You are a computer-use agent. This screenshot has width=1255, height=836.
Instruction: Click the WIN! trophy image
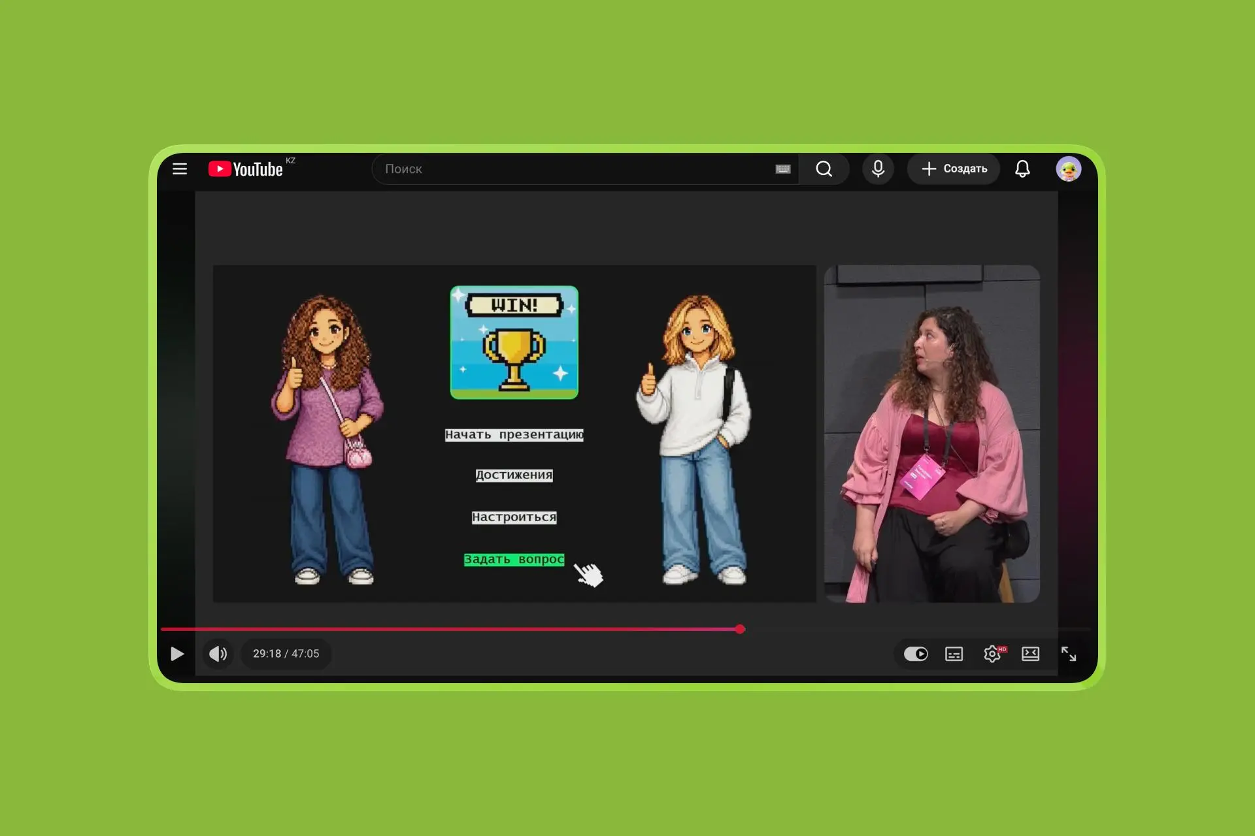[514, 342]
